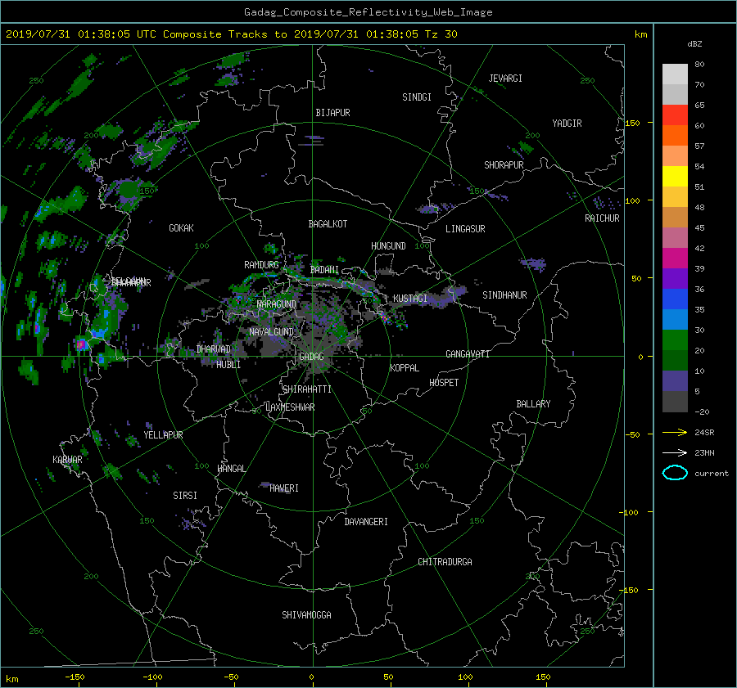Click the HOSPET city label
Viewport: 737px width, 688px height.
444,383
